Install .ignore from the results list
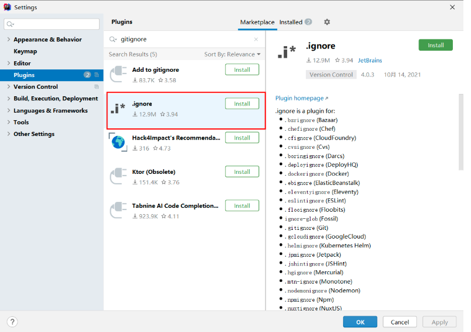The width and height of the screenshot is (471, 332). click(x=242, y=103)
